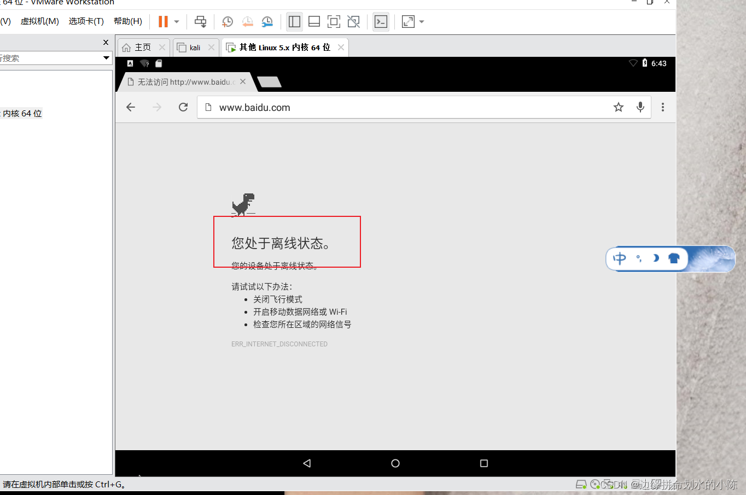Close the 无法访问 browser tab
Viewport: 746px width, 495px height.
[x=243, y=82]
